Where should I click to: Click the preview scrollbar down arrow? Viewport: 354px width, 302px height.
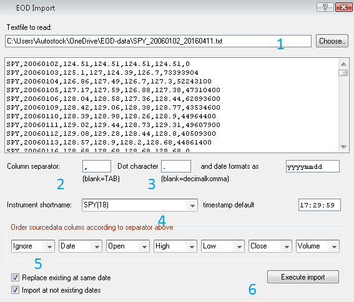[343, 147]
